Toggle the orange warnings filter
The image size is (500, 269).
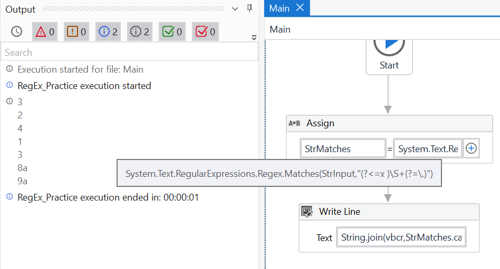76,32
